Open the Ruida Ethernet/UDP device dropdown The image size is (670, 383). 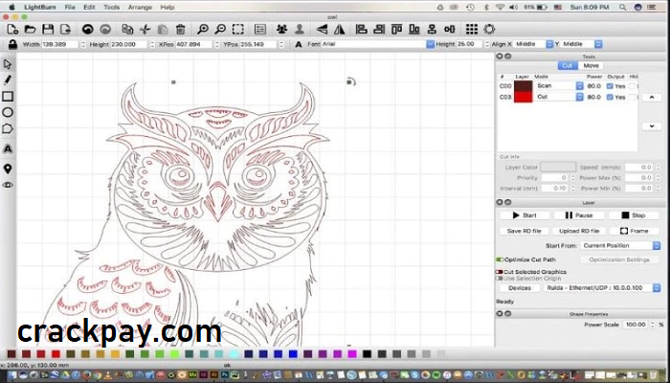coord(603,287)
